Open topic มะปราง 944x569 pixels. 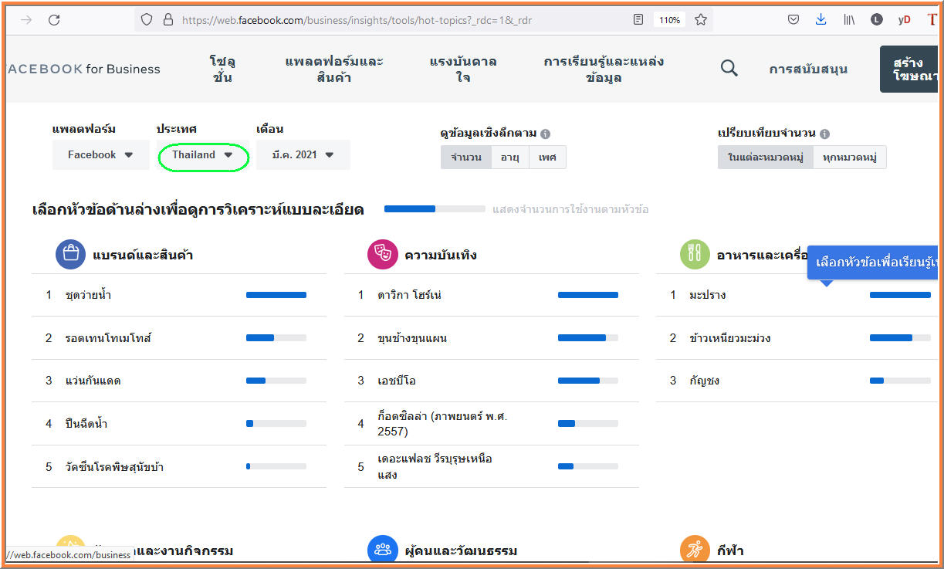pyautogui.click(x=707, y=295)
